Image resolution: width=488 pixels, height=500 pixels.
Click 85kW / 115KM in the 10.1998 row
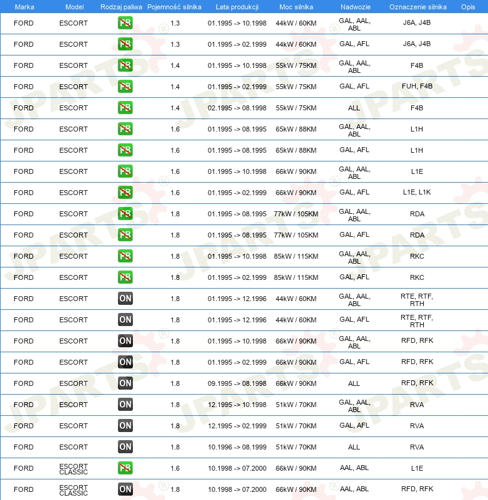(296, 256)
